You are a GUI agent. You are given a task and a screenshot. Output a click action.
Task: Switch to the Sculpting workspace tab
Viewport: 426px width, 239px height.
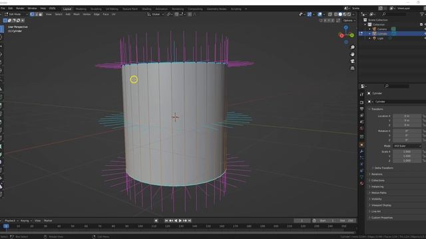(x=96, y=9)
